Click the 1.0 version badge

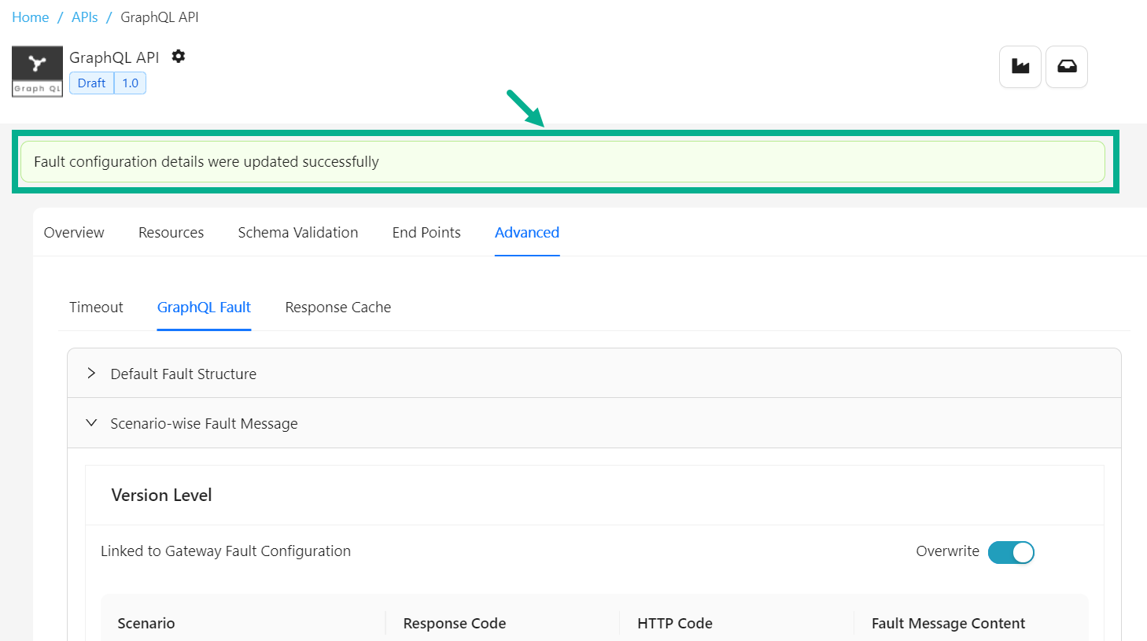coord(130,83)
